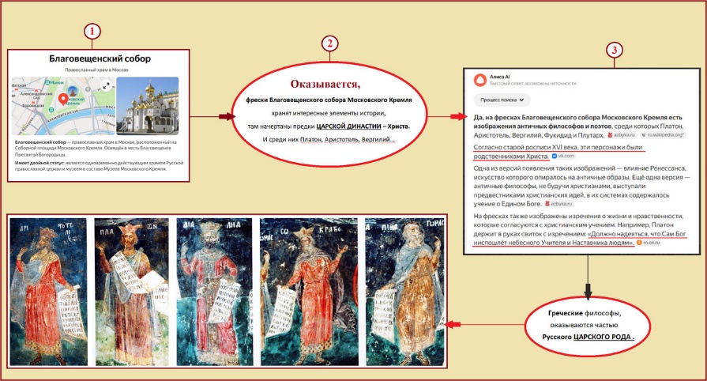Open the vk.com source chip

pyautogui.click(x=563, y=157)
